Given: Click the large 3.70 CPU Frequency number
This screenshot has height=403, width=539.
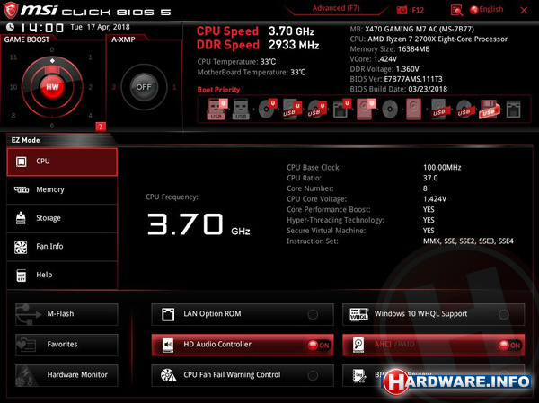Looking at the screenshot, I should [185, 224].
